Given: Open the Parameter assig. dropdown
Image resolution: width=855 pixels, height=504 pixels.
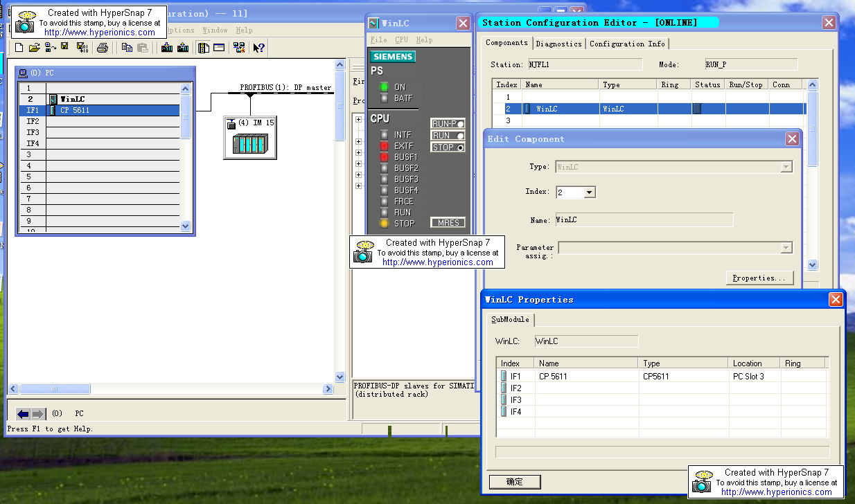Looking at the screenshot, I should [x=786, y=248].
